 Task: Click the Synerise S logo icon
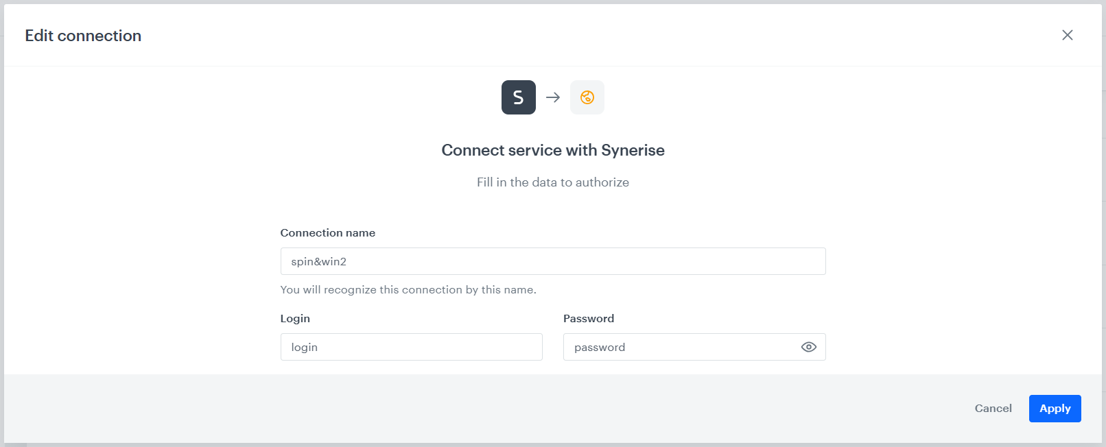pyautogui.click(x=519, y=97)
